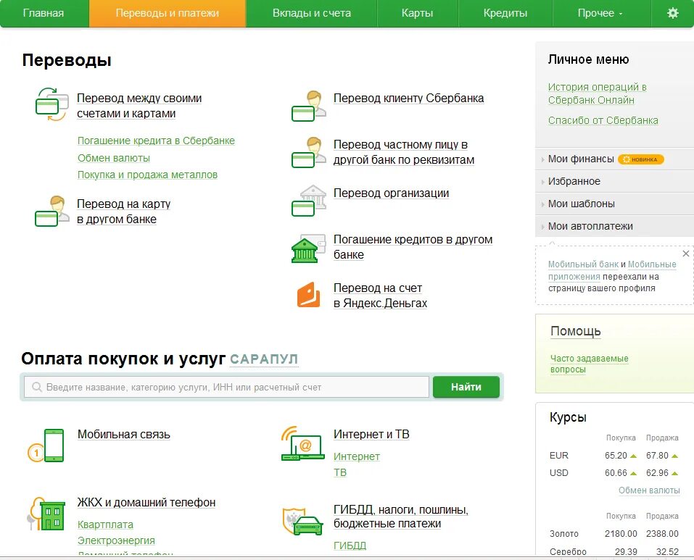Click the search magnifier icon in the field
The image size is (694, 560).
[x=37, y=387]
